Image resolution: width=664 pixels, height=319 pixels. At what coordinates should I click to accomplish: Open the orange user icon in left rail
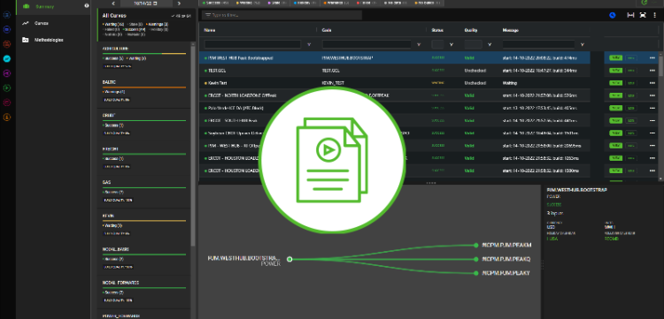point(7,117)
